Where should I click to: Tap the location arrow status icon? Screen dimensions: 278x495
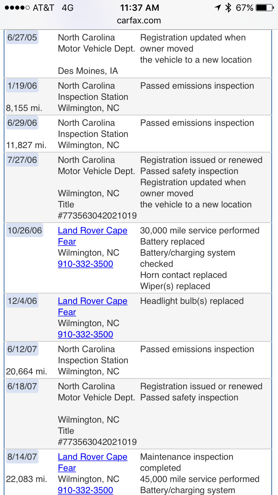[218, 7]
